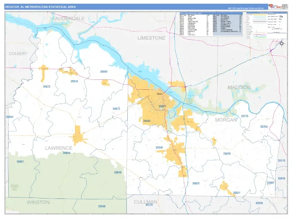
Task: Click the Decatur city name label
Action: coord(160,94)
